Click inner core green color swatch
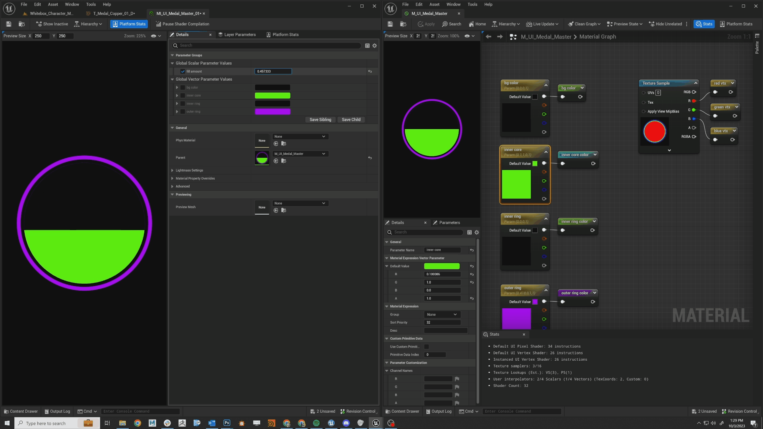Viewport: 763px width, 429px height. 273,95
